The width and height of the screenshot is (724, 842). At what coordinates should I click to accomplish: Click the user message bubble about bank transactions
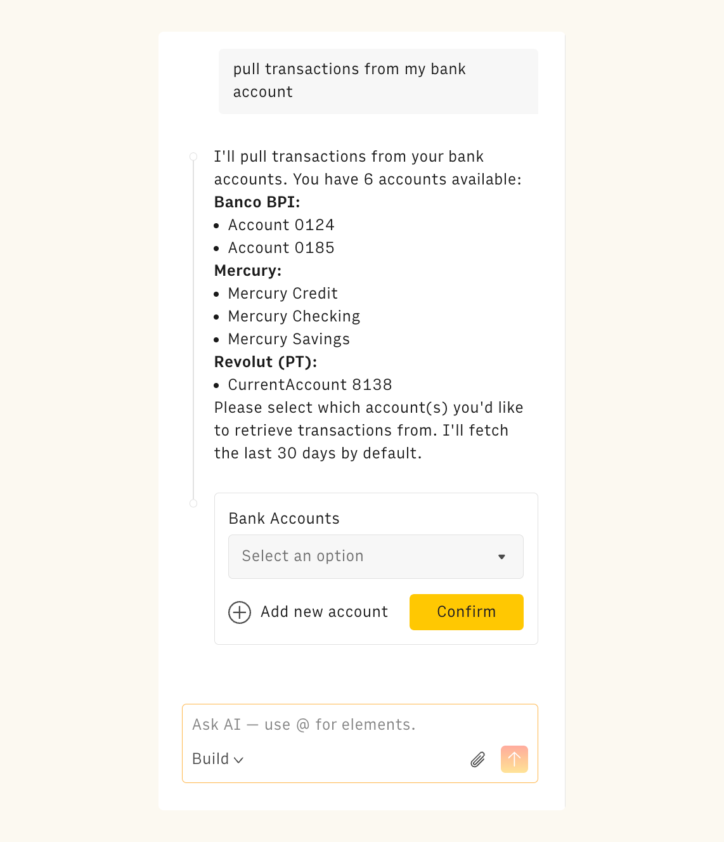pyautogui.click(x=378, y=81)
